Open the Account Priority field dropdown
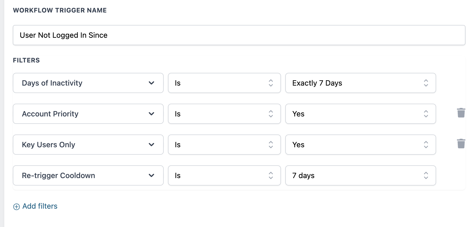 pyautogui.click(x=88, y=114)
